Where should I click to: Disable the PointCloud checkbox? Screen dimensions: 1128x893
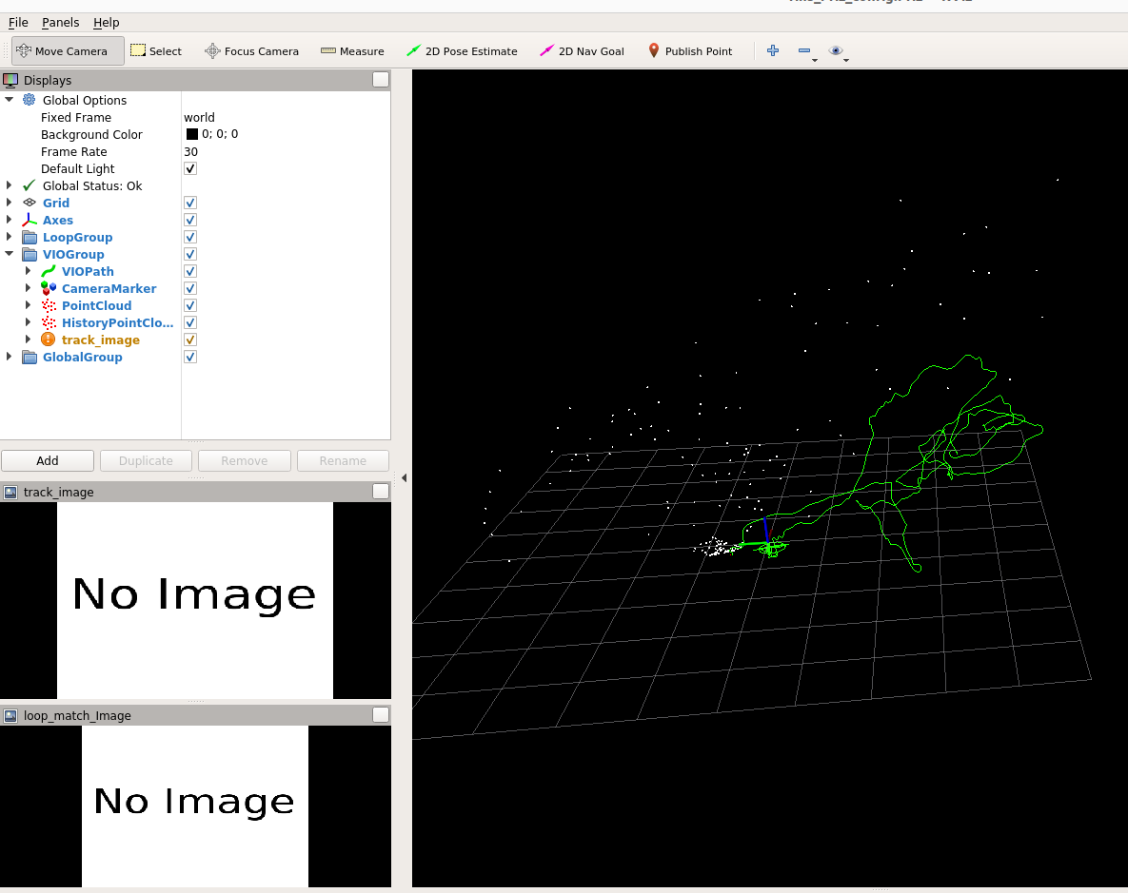(190, 305)
